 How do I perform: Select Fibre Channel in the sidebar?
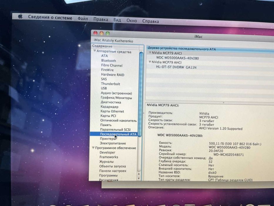(x=112, y=65)
